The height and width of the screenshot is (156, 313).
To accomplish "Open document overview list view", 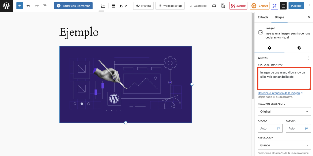I will [45, 6].
